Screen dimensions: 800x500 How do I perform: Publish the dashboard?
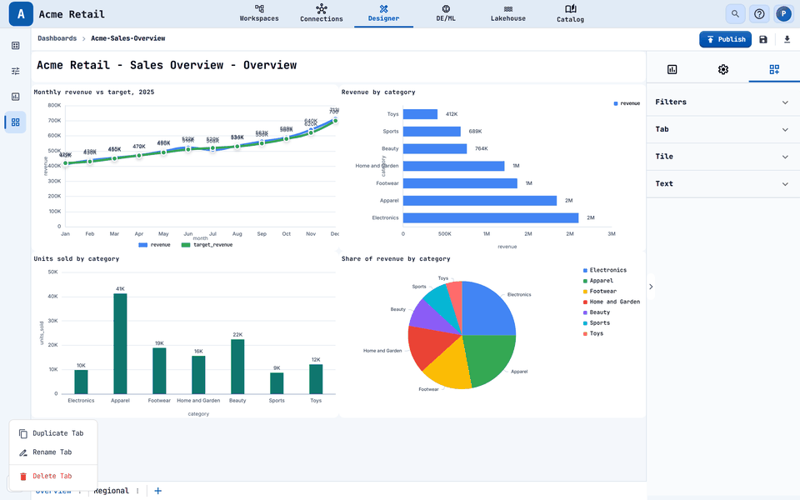tap(725, 39)
